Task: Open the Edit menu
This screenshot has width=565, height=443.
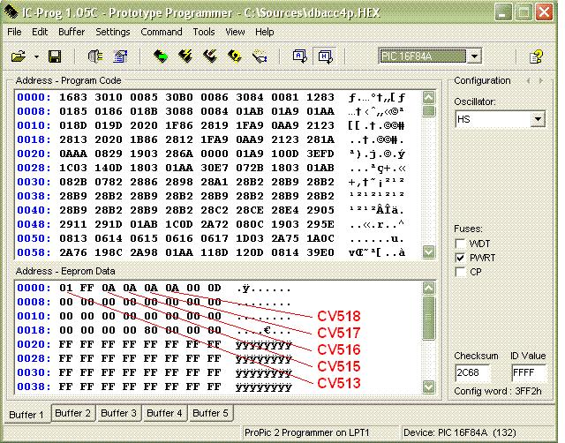Action: pos(40,32)
